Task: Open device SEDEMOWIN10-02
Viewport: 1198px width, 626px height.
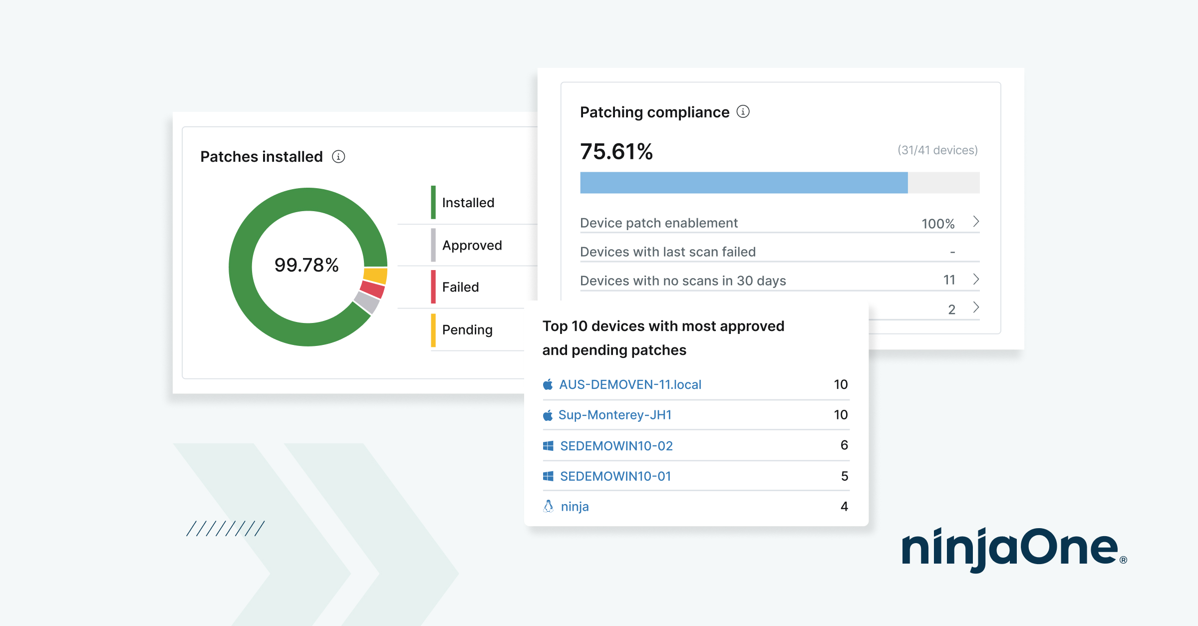Action: 616,445
